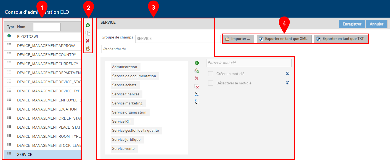Focus the Nom column filter box
Image resolution: width=390 pixels, height=160 pixels.
click(x=47, y=27)
